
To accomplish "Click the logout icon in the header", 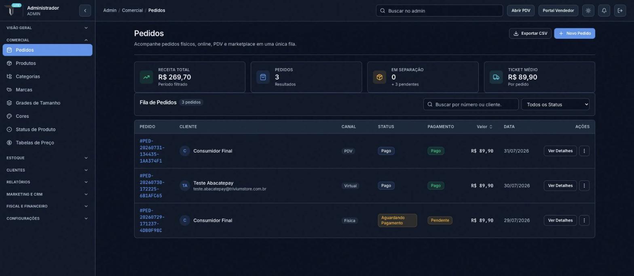I will pos(620,10).
